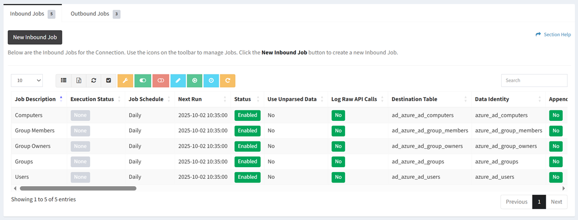The width and height of the screenshot is (578, 220).
Task: Sort by the Job Description column header
Action: point(35,99)
